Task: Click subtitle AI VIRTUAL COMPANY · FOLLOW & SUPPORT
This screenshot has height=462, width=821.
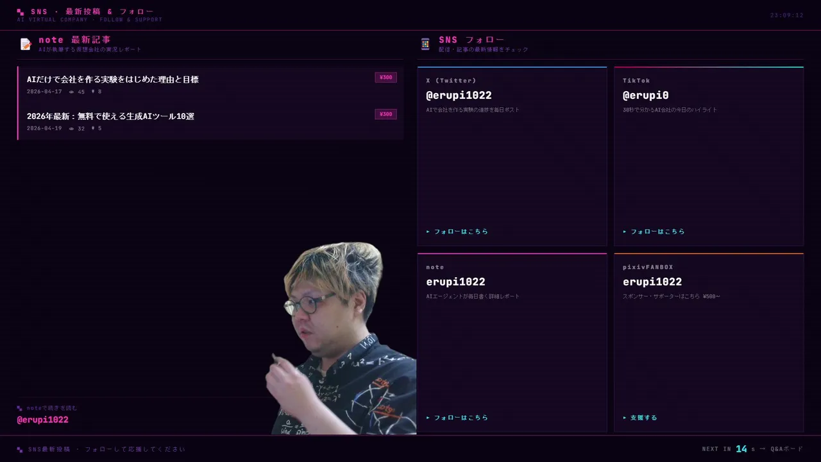Action: click(x=89, y=20)
